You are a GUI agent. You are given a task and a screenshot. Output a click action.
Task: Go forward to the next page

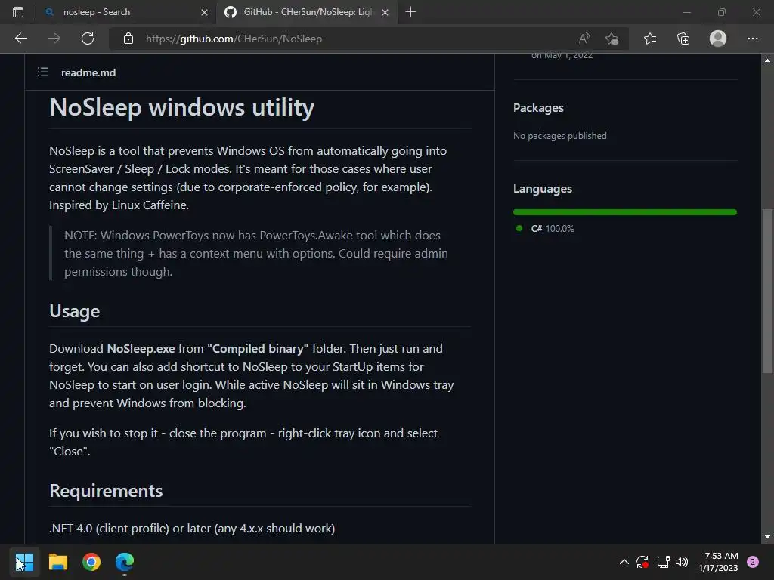click(x=54, y=39)
